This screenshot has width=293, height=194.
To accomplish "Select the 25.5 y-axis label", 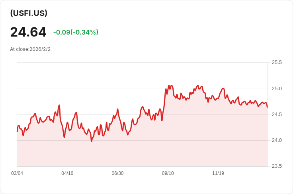I will (x=277, y=62).
